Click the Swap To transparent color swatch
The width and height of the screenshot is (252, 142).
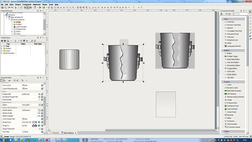[x=35, y=126]
